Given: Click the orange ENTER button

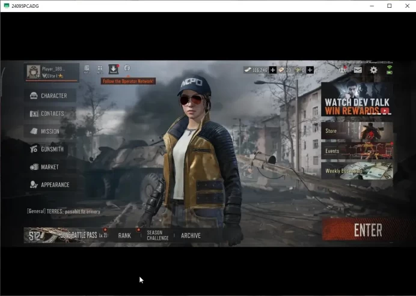Looking at the screenshot, I should tap(369, 229).
